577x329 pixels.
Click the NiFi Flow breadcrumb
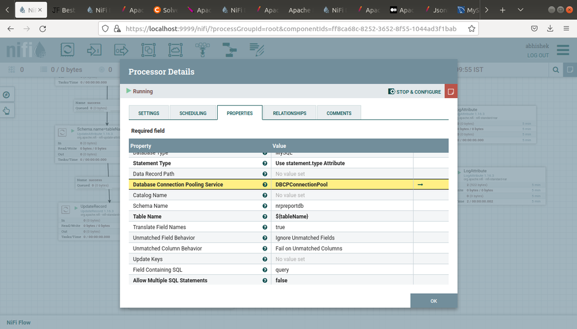point(18,323)
